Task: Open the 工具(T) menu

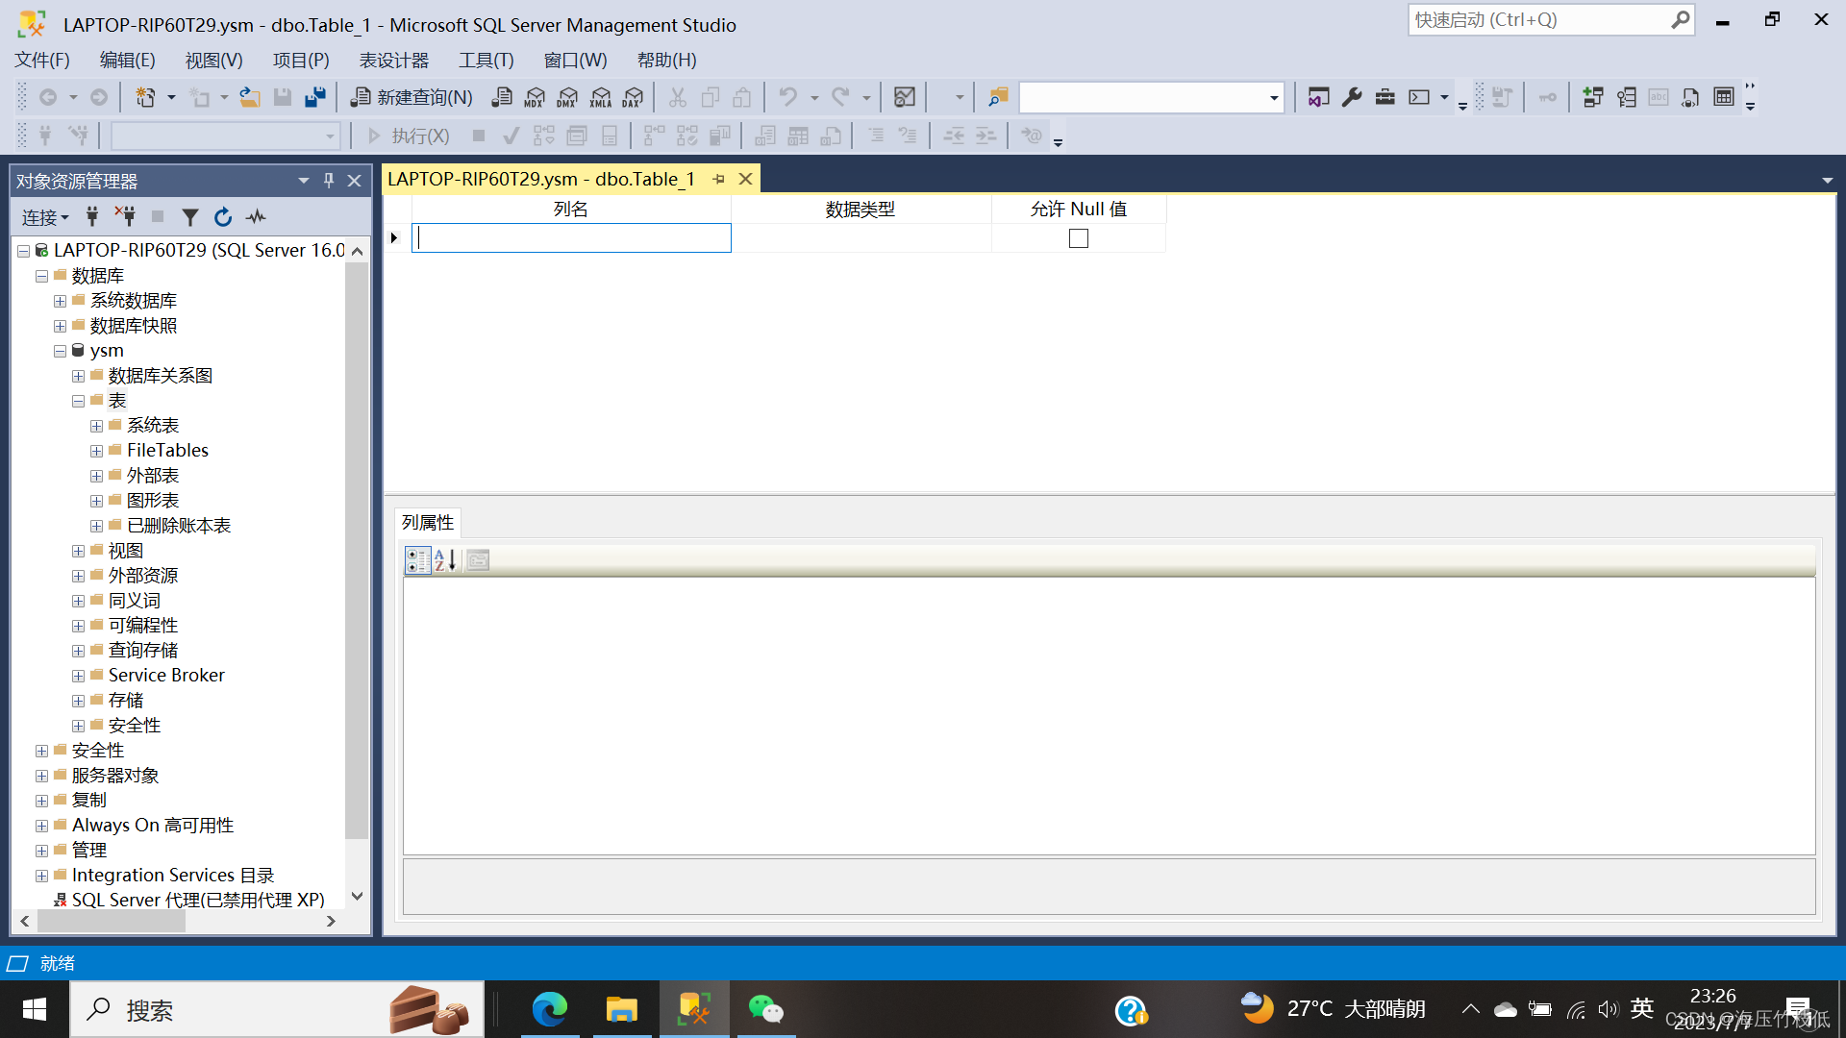Action: point(486,60)
